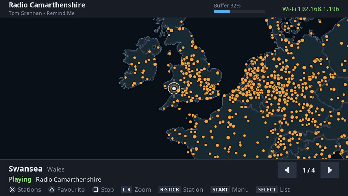Image resolution: width=348 pixels, height=196 pixels.
Task: Click 'Radio Camarthenshire' beside Playing status
Action: [x=69, y=179]
